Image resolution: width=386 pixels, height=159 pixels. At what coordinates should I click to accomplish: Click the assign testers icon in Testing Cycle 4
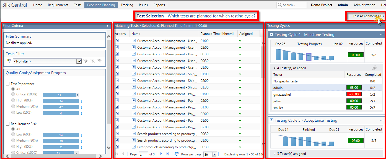374,68
